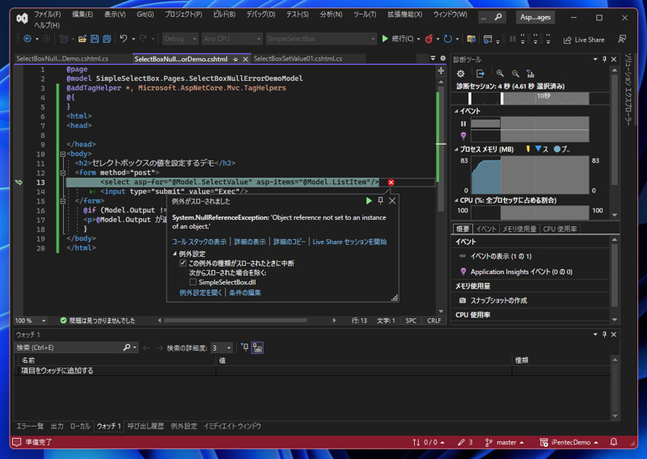Open the search depth dropdown showing 3
647x459 pixels.
pos(222,347)
